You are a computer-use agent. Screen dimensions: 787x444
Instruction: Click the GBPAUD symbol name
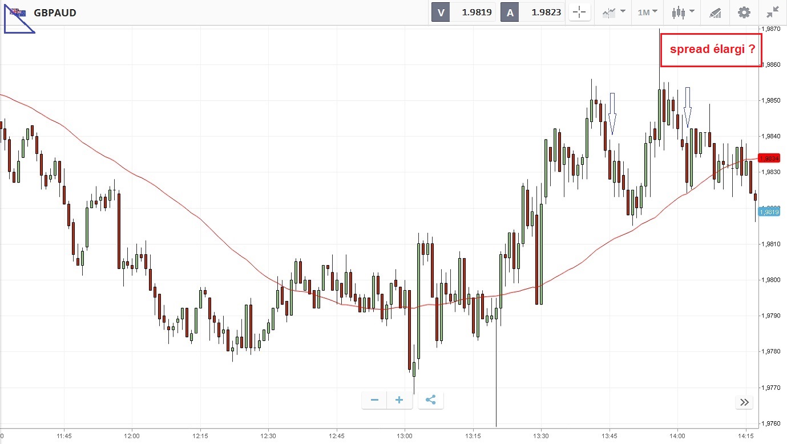click(55, 13)
